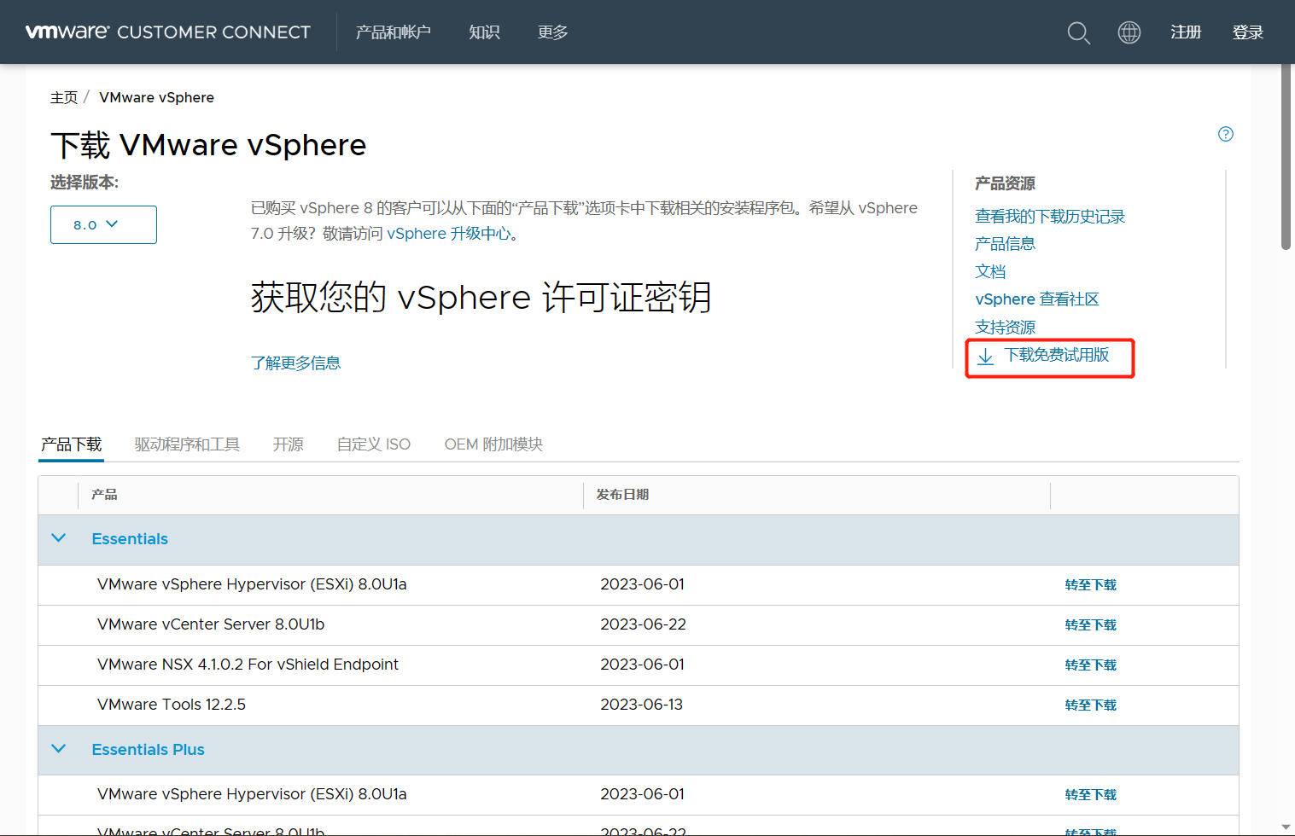The height and width of the screenshot is (836, 1295).
Task: Open 查看我的下载历史记录 link
Action: pyautogui.click(x=1050, y=217)
